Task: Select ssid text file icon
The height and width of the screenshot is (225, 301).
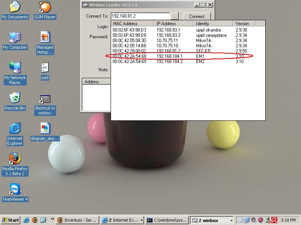Action: click(45, 71)
